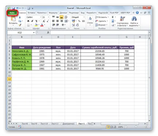Open the Fill down options

(113, 21)
